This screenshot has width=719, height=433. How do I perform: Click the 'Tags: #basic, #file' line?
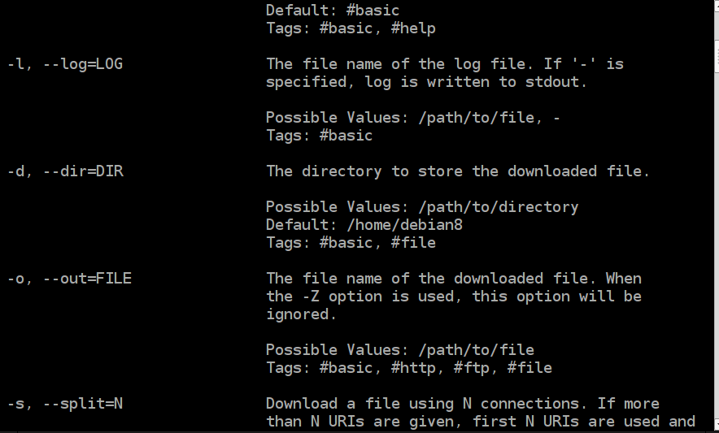click(x=351, y=243)
